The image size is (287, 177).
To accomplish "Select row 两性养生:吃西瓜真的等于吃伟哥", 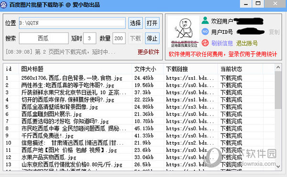I will pos(139,85).
